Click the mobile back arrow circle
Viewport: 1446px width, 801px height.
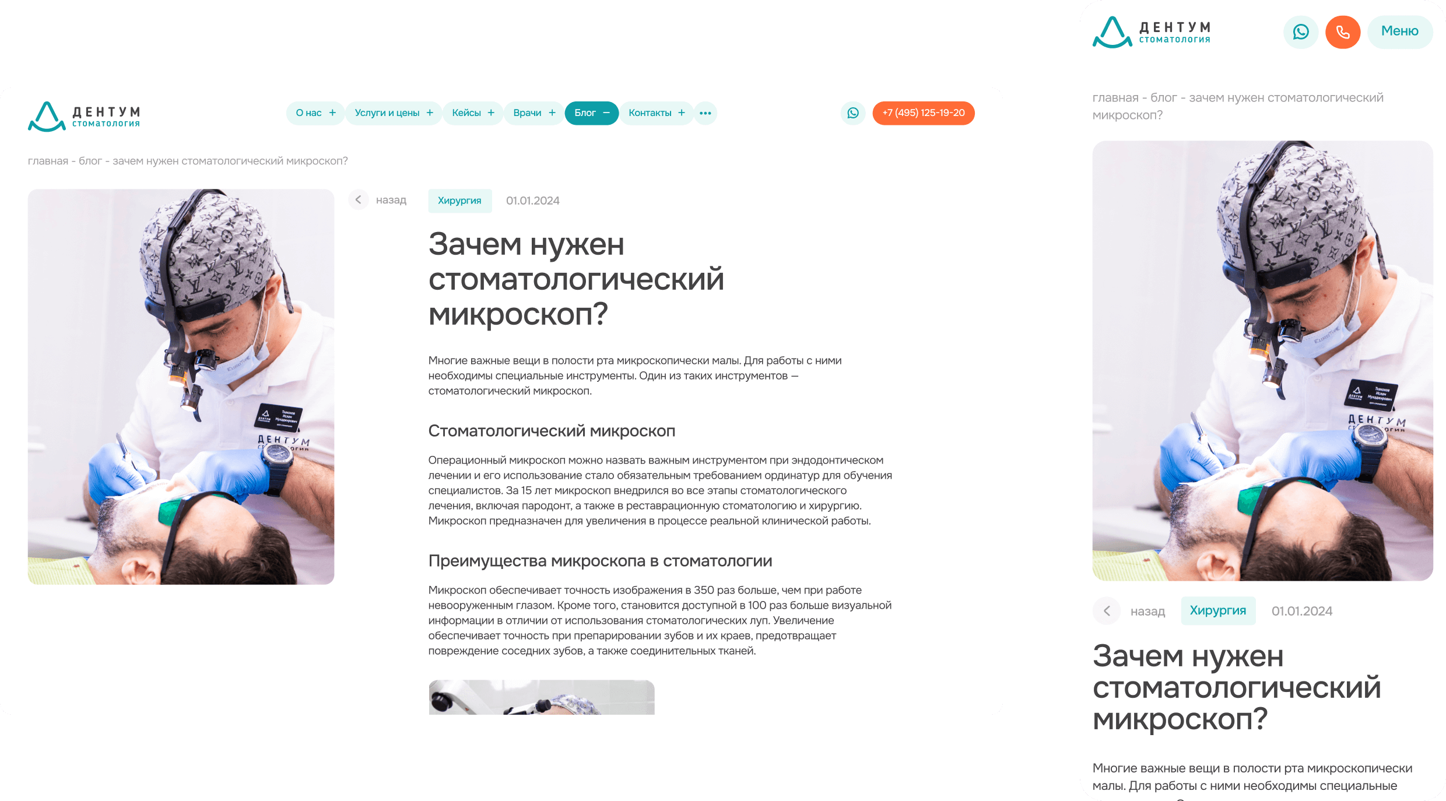1107,611
